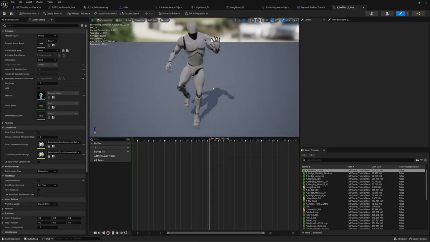The width and height of the screenshot is (430, 242).
Task: Toggle the viewport rotation snap angle icon
Action: click(272, 20)
